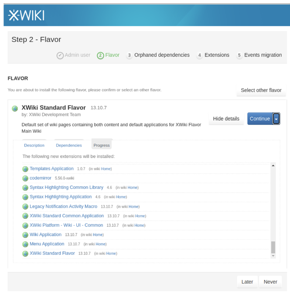Screen dimensions: 290x294
Task: Click the XWiki logo in header
Action: (26, 15)
